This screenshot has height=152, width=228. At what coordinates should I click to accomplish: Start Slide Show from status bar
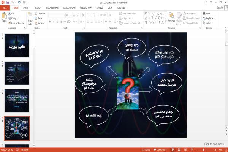coord(192,150)
